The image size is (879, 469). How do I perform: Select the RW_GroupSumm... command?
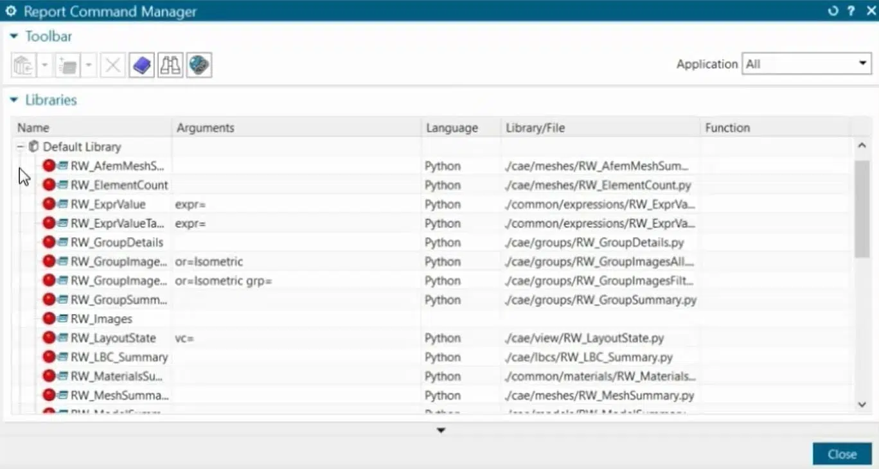(119, 300)
